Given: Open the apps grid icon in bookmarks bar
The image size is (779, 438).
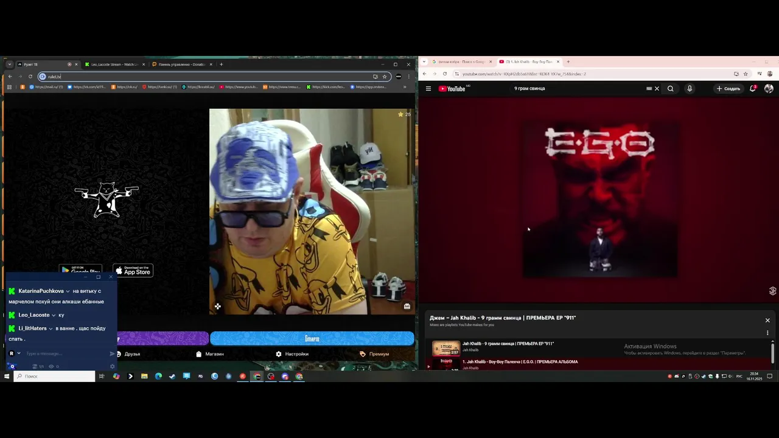Looking at the screenshot, I should coord(9,87).
